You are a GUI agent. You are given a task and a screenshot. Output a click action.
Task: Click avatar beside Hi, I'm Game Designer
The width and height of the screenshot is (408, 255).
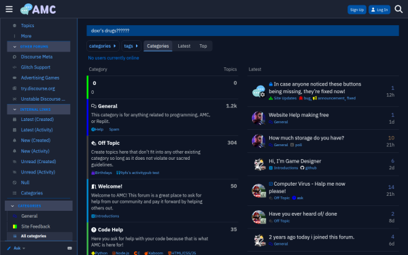click(260, 164)
